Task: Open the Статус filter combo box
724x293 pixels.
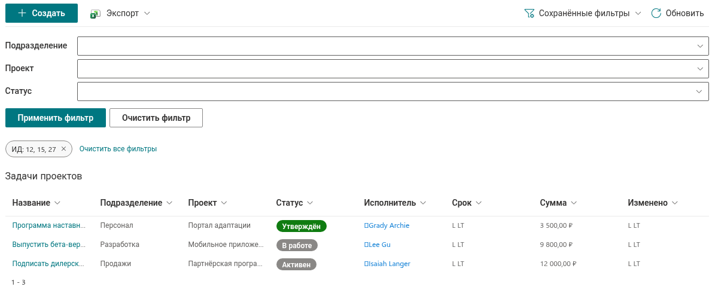Action: click(x=393, y=91)
